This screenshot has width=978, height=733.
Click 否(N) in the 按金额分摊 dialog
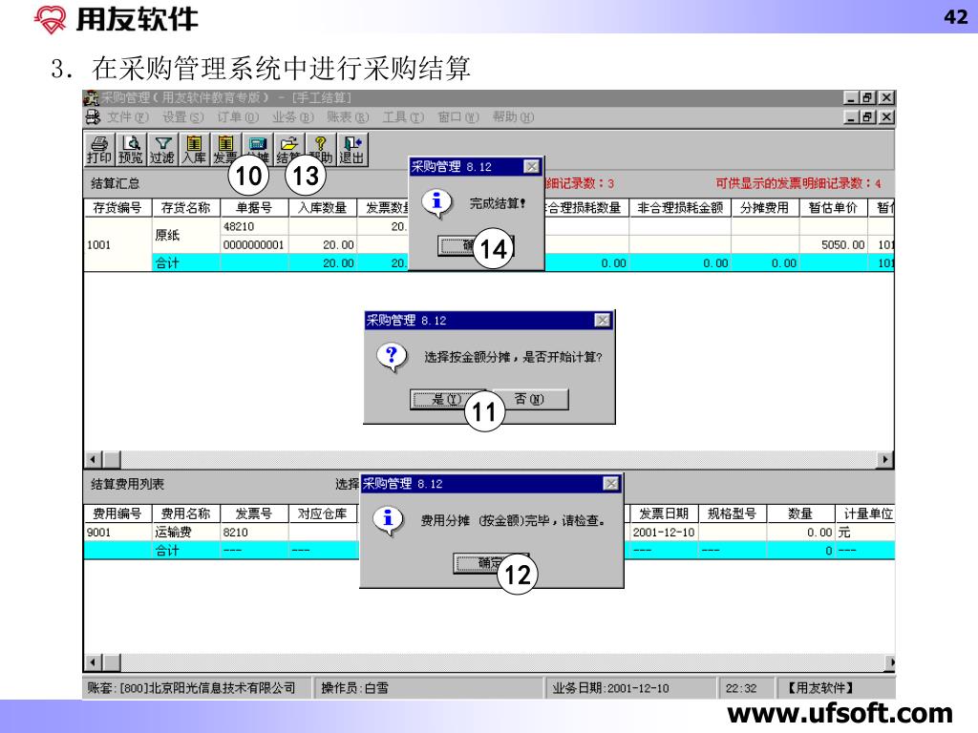click(x=529, y=399)
